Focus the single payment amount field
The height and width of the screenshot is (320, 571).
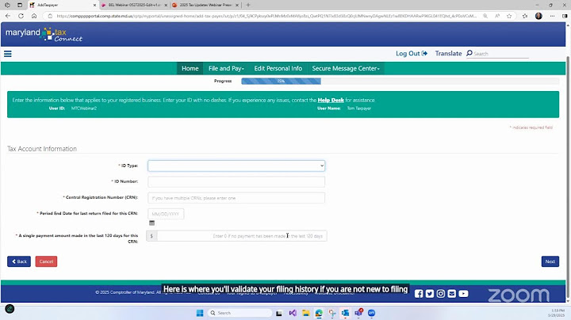242,236
